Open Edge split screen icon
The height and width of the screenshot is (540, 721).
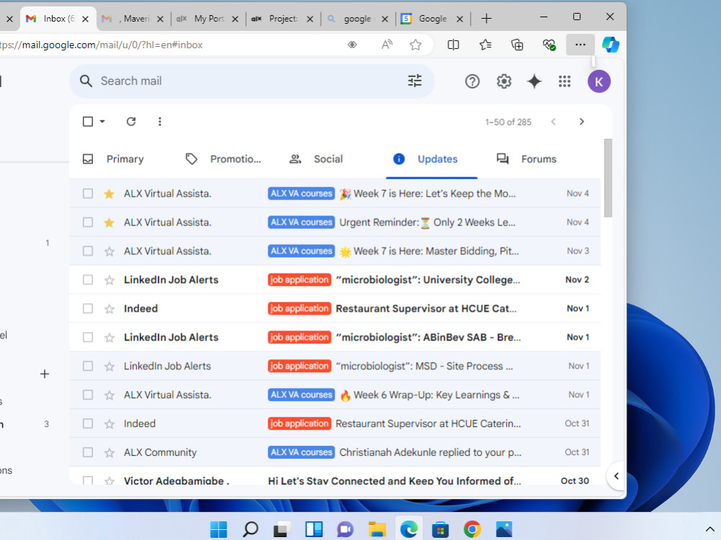click(453, 45)
